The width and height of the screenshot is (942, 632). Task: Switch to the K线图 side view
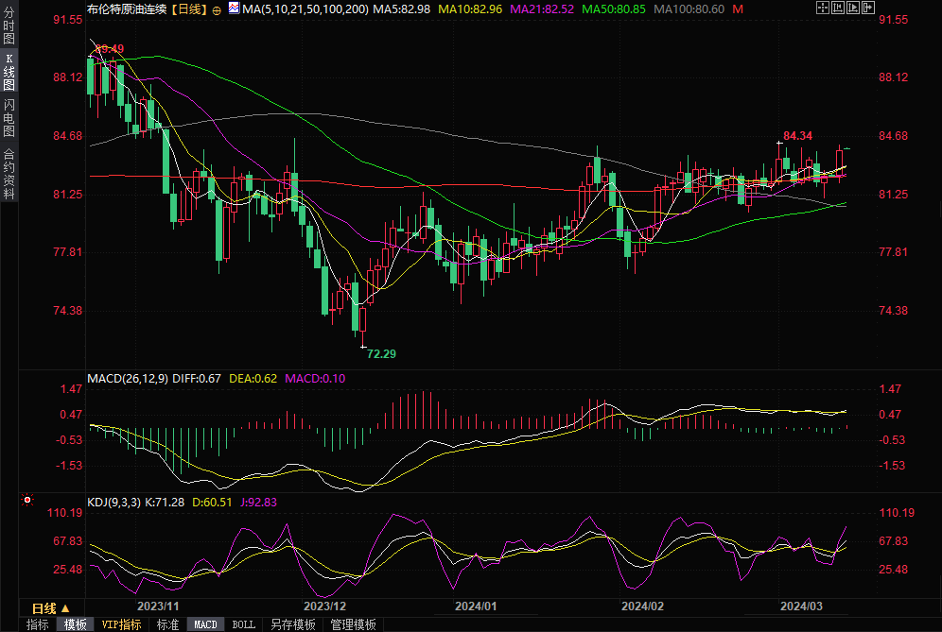9,71
